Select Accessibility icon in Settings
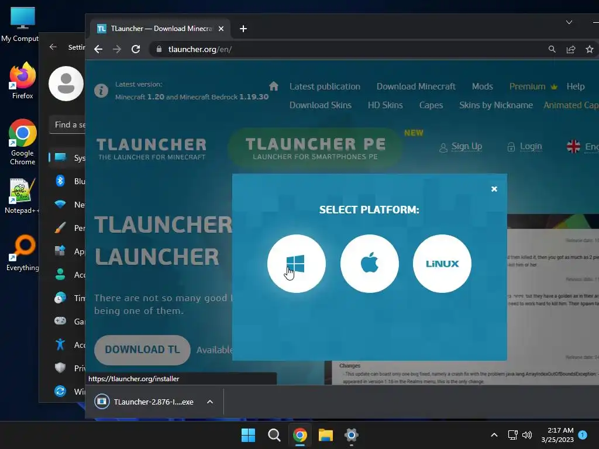 click(x=60, y=344)
